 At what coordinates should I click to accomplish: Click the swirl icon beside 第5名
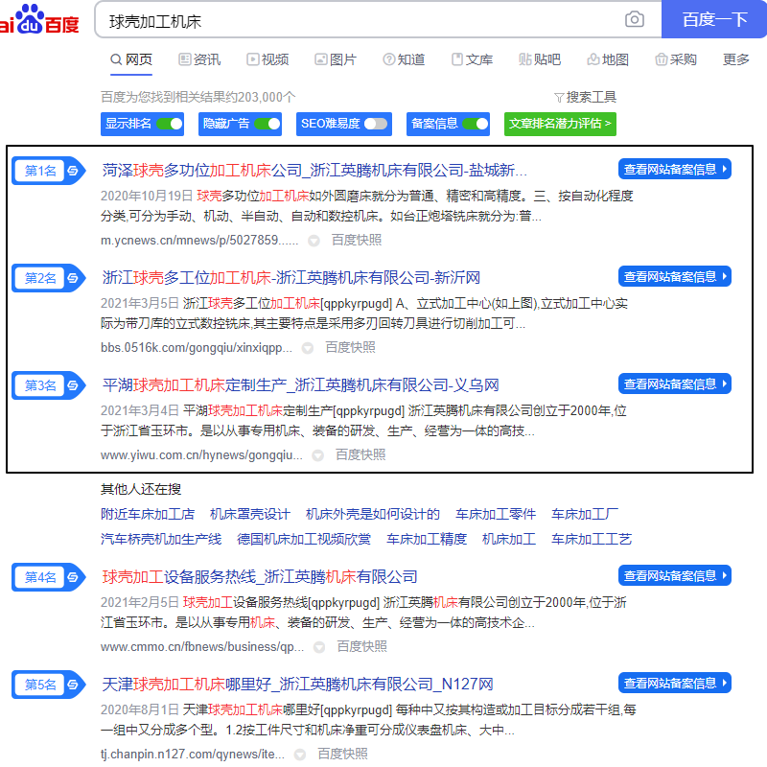(x=73, y=685)
